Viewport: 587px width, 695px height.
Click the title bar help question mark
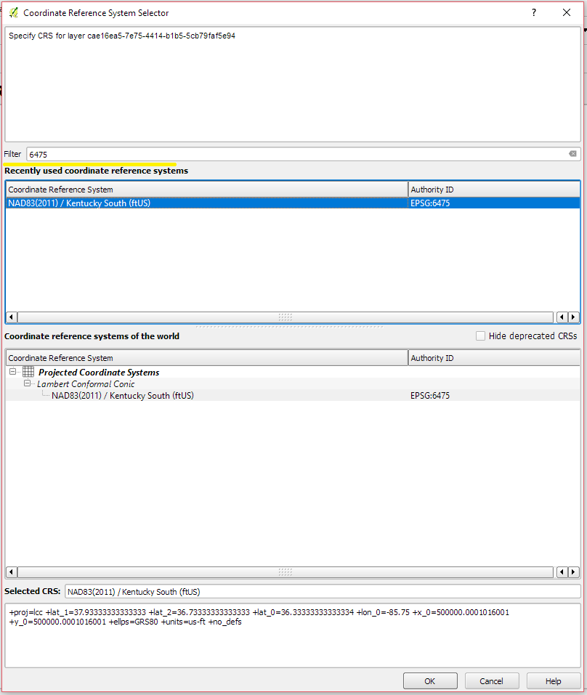click(x=534, y=12)
